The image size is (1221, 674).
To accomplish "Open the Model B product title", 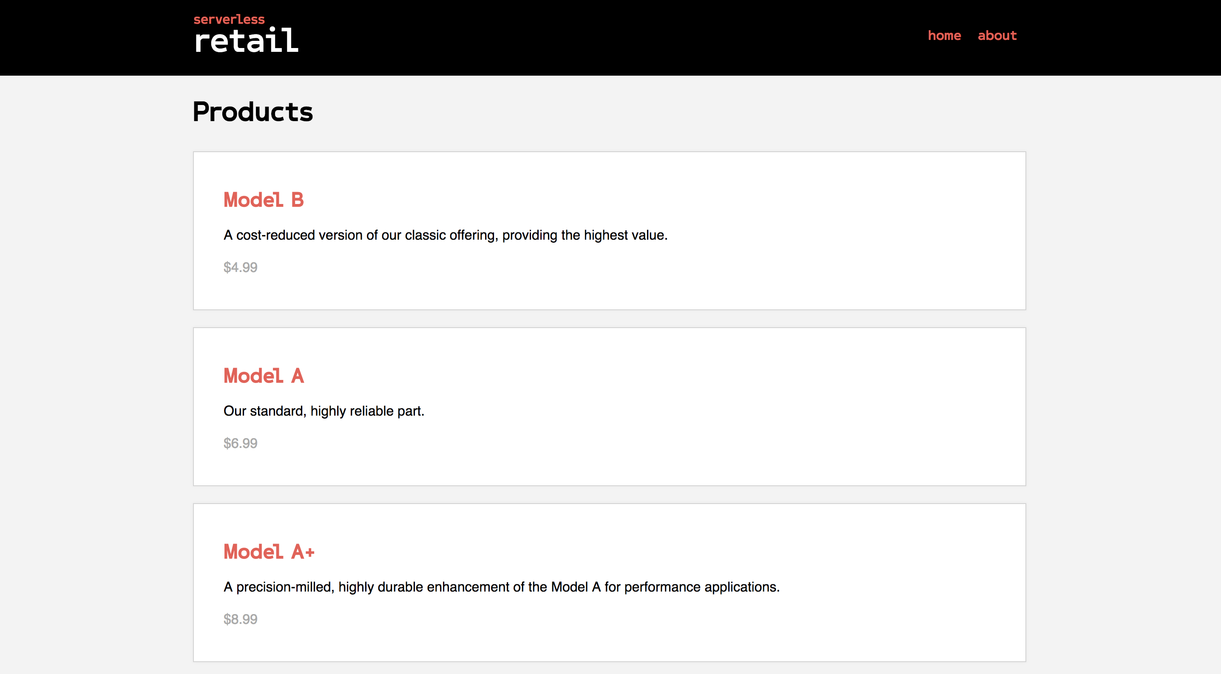I will (263, 200).
